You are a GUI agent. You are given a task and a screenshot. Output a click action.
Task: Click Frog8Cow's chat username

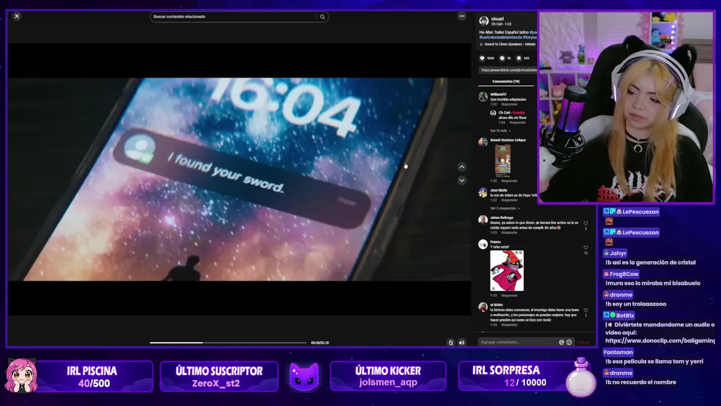624,274
